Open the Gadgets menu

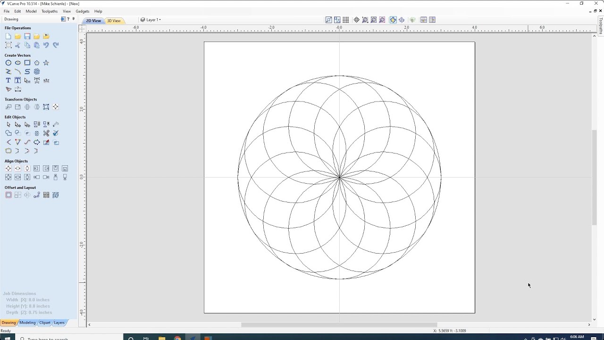click(83, 11)
